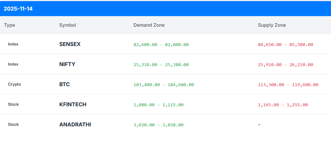Select the KFINTECH symbol
This screenshot has width=331, height=143.
tap(73, 104)
